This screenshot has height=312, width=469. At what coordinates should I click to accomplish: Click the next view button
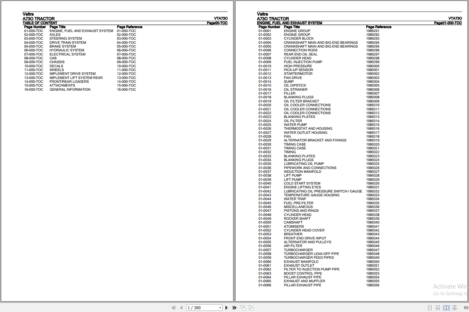coord(251,308)
